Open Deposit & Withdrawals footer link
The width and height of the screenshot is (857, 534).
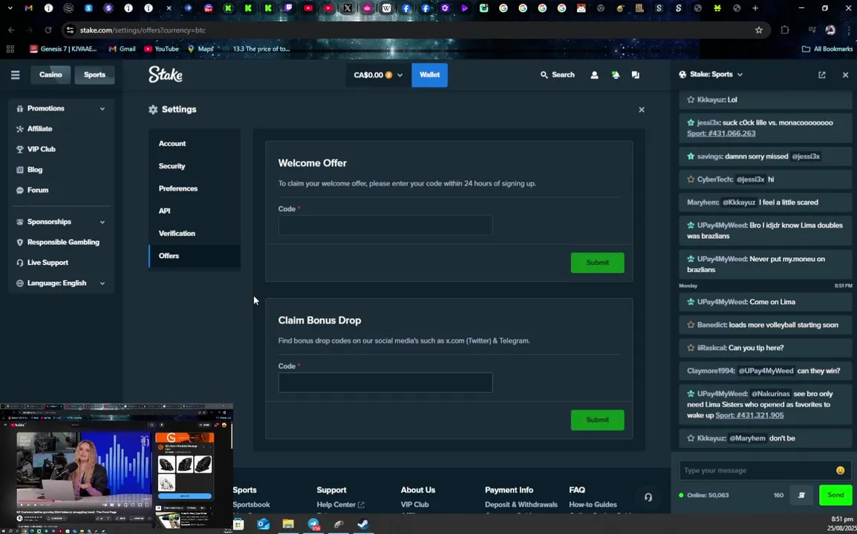(521, 504)
